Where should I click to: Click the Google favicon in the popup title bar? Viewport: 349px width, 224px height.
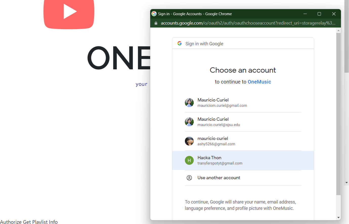154,14
